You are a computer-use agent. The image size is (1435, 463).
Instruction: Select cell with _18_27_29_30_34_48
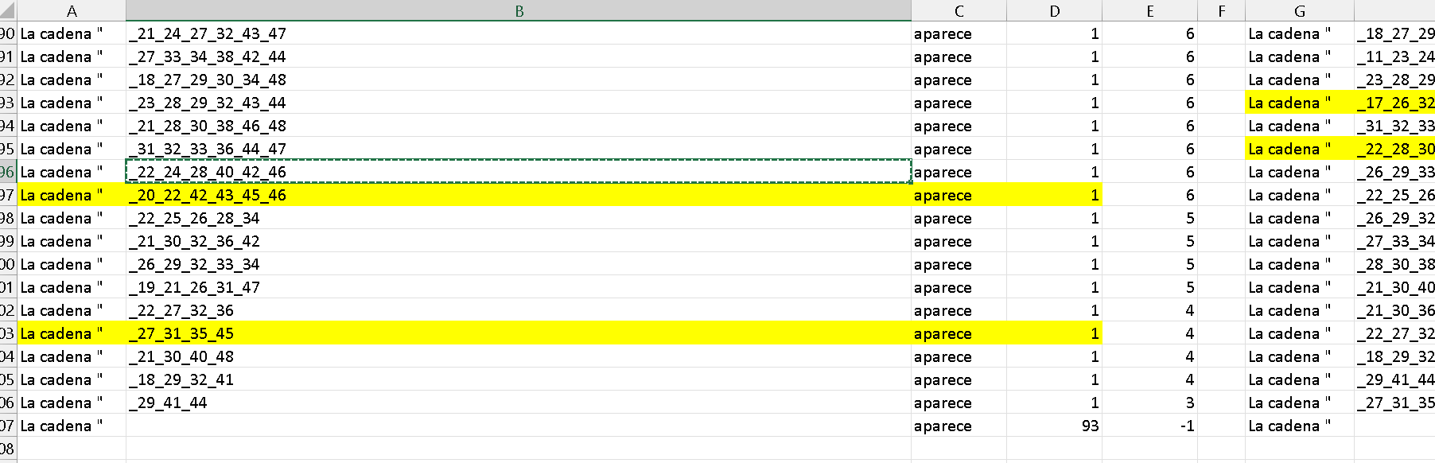click(x=519, y=80)
